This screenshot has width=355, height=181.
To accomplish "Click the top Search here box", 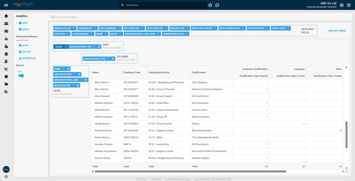I will (x=163, y=5).
